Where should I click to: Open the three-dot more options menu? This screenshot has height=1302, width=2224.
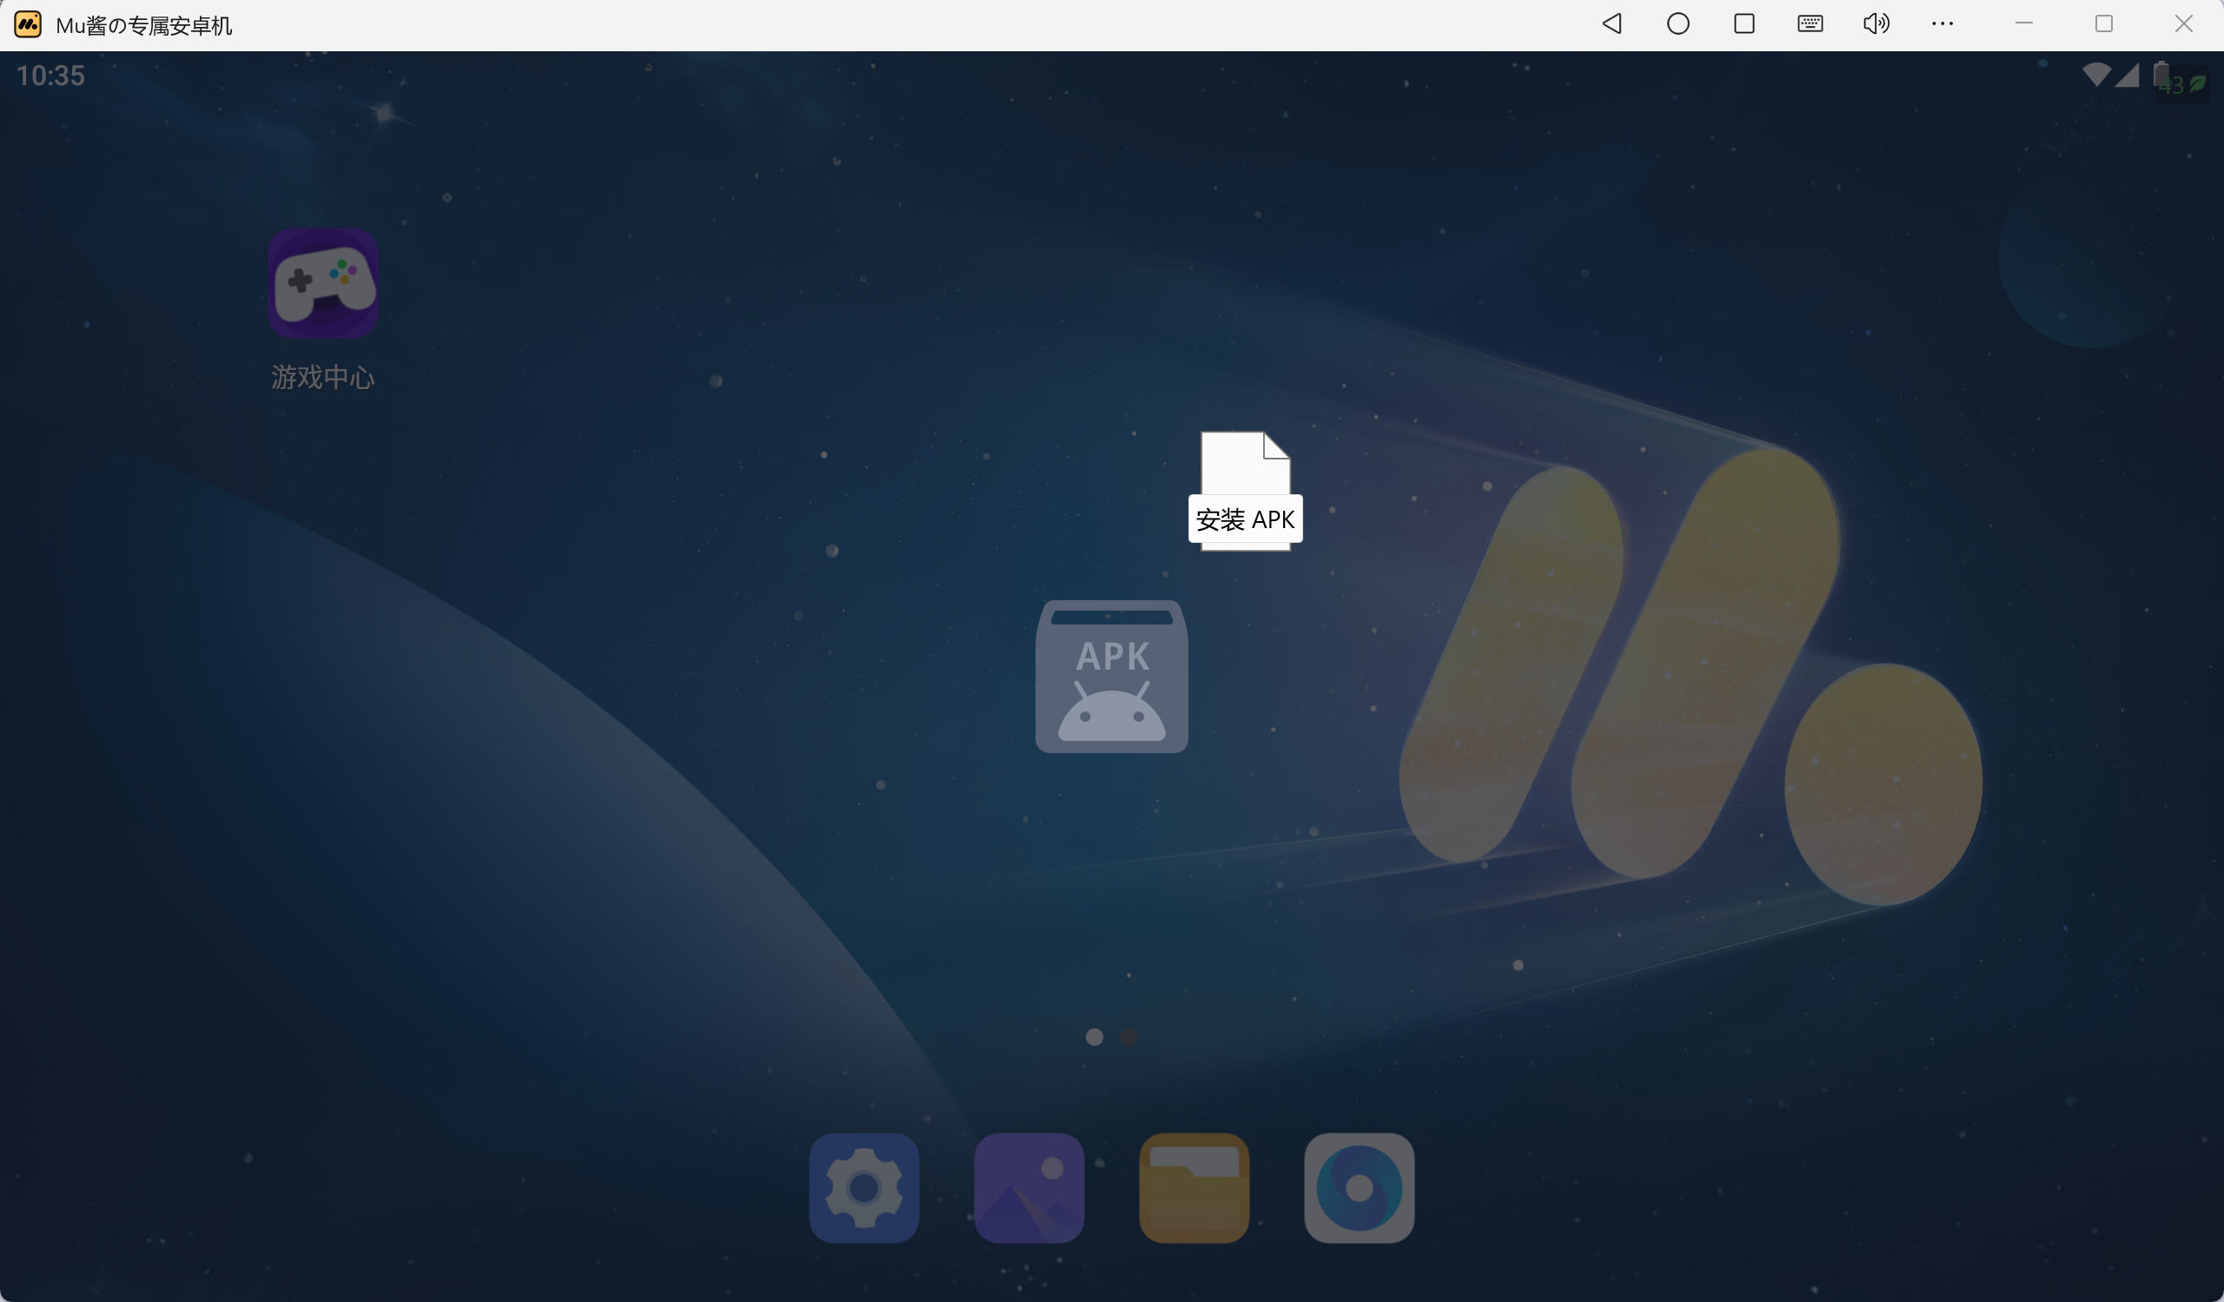click(1942, 23)
